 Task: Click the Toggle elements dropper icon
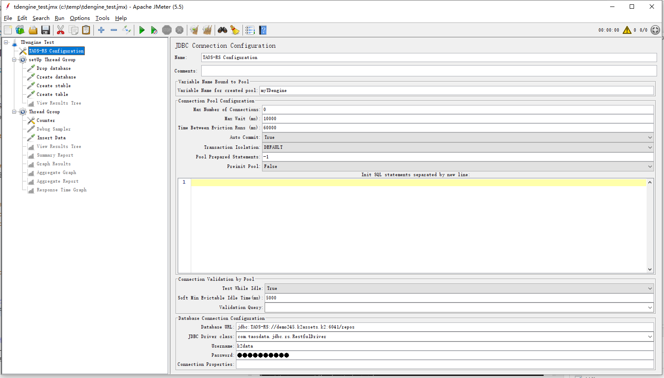tap(126, 30)
